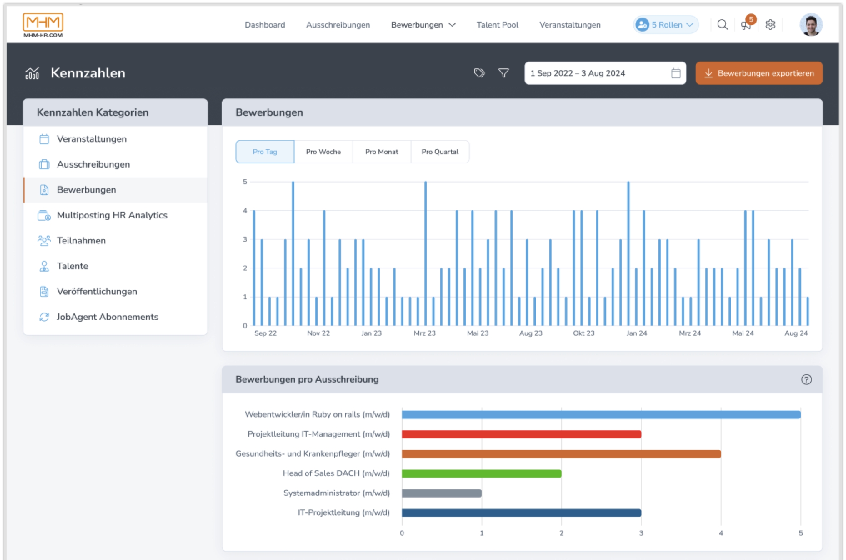Click the calendar icon in date field
This screenshot has height=560, width=846.
point(676,73)
